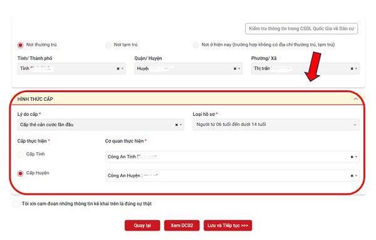This screenshot has height=240, width=376.
Task: Choose Cấp Tỉnh radio button
Action: click(x=21, y=154)
